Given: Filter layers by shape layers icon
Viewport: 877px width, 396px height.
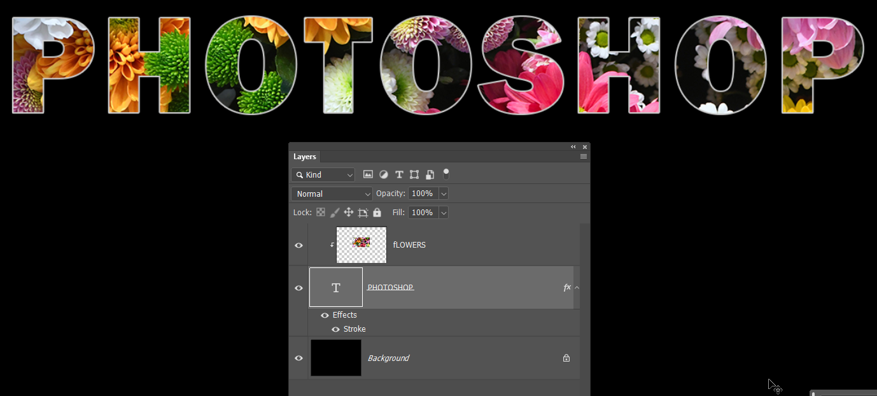Looking at the screenshot, I should 414,174.
